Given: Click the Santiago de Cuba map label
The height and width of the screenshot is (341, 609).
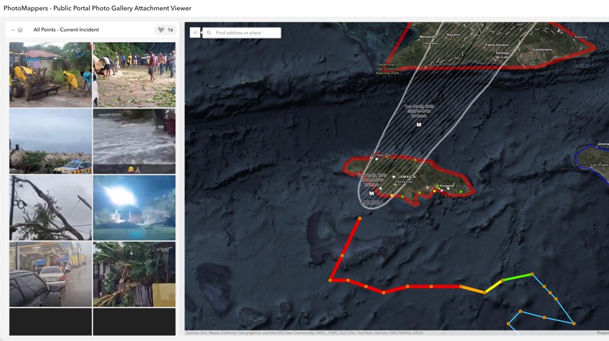Looking at the screenshot, I should point(502,55).
